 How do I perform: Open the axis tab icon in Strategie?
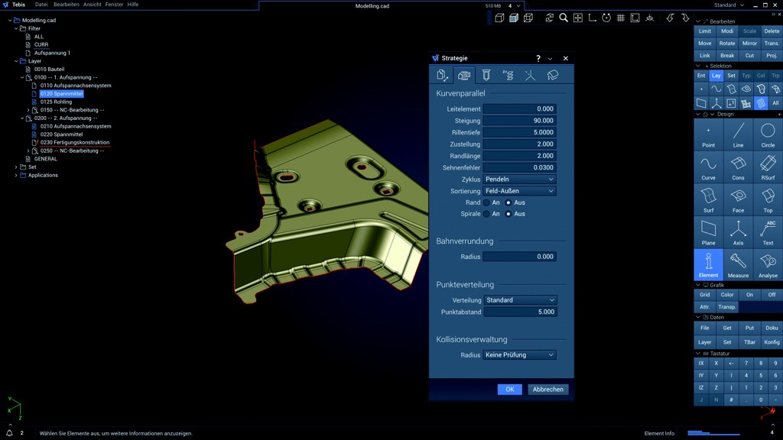[530, 76]
